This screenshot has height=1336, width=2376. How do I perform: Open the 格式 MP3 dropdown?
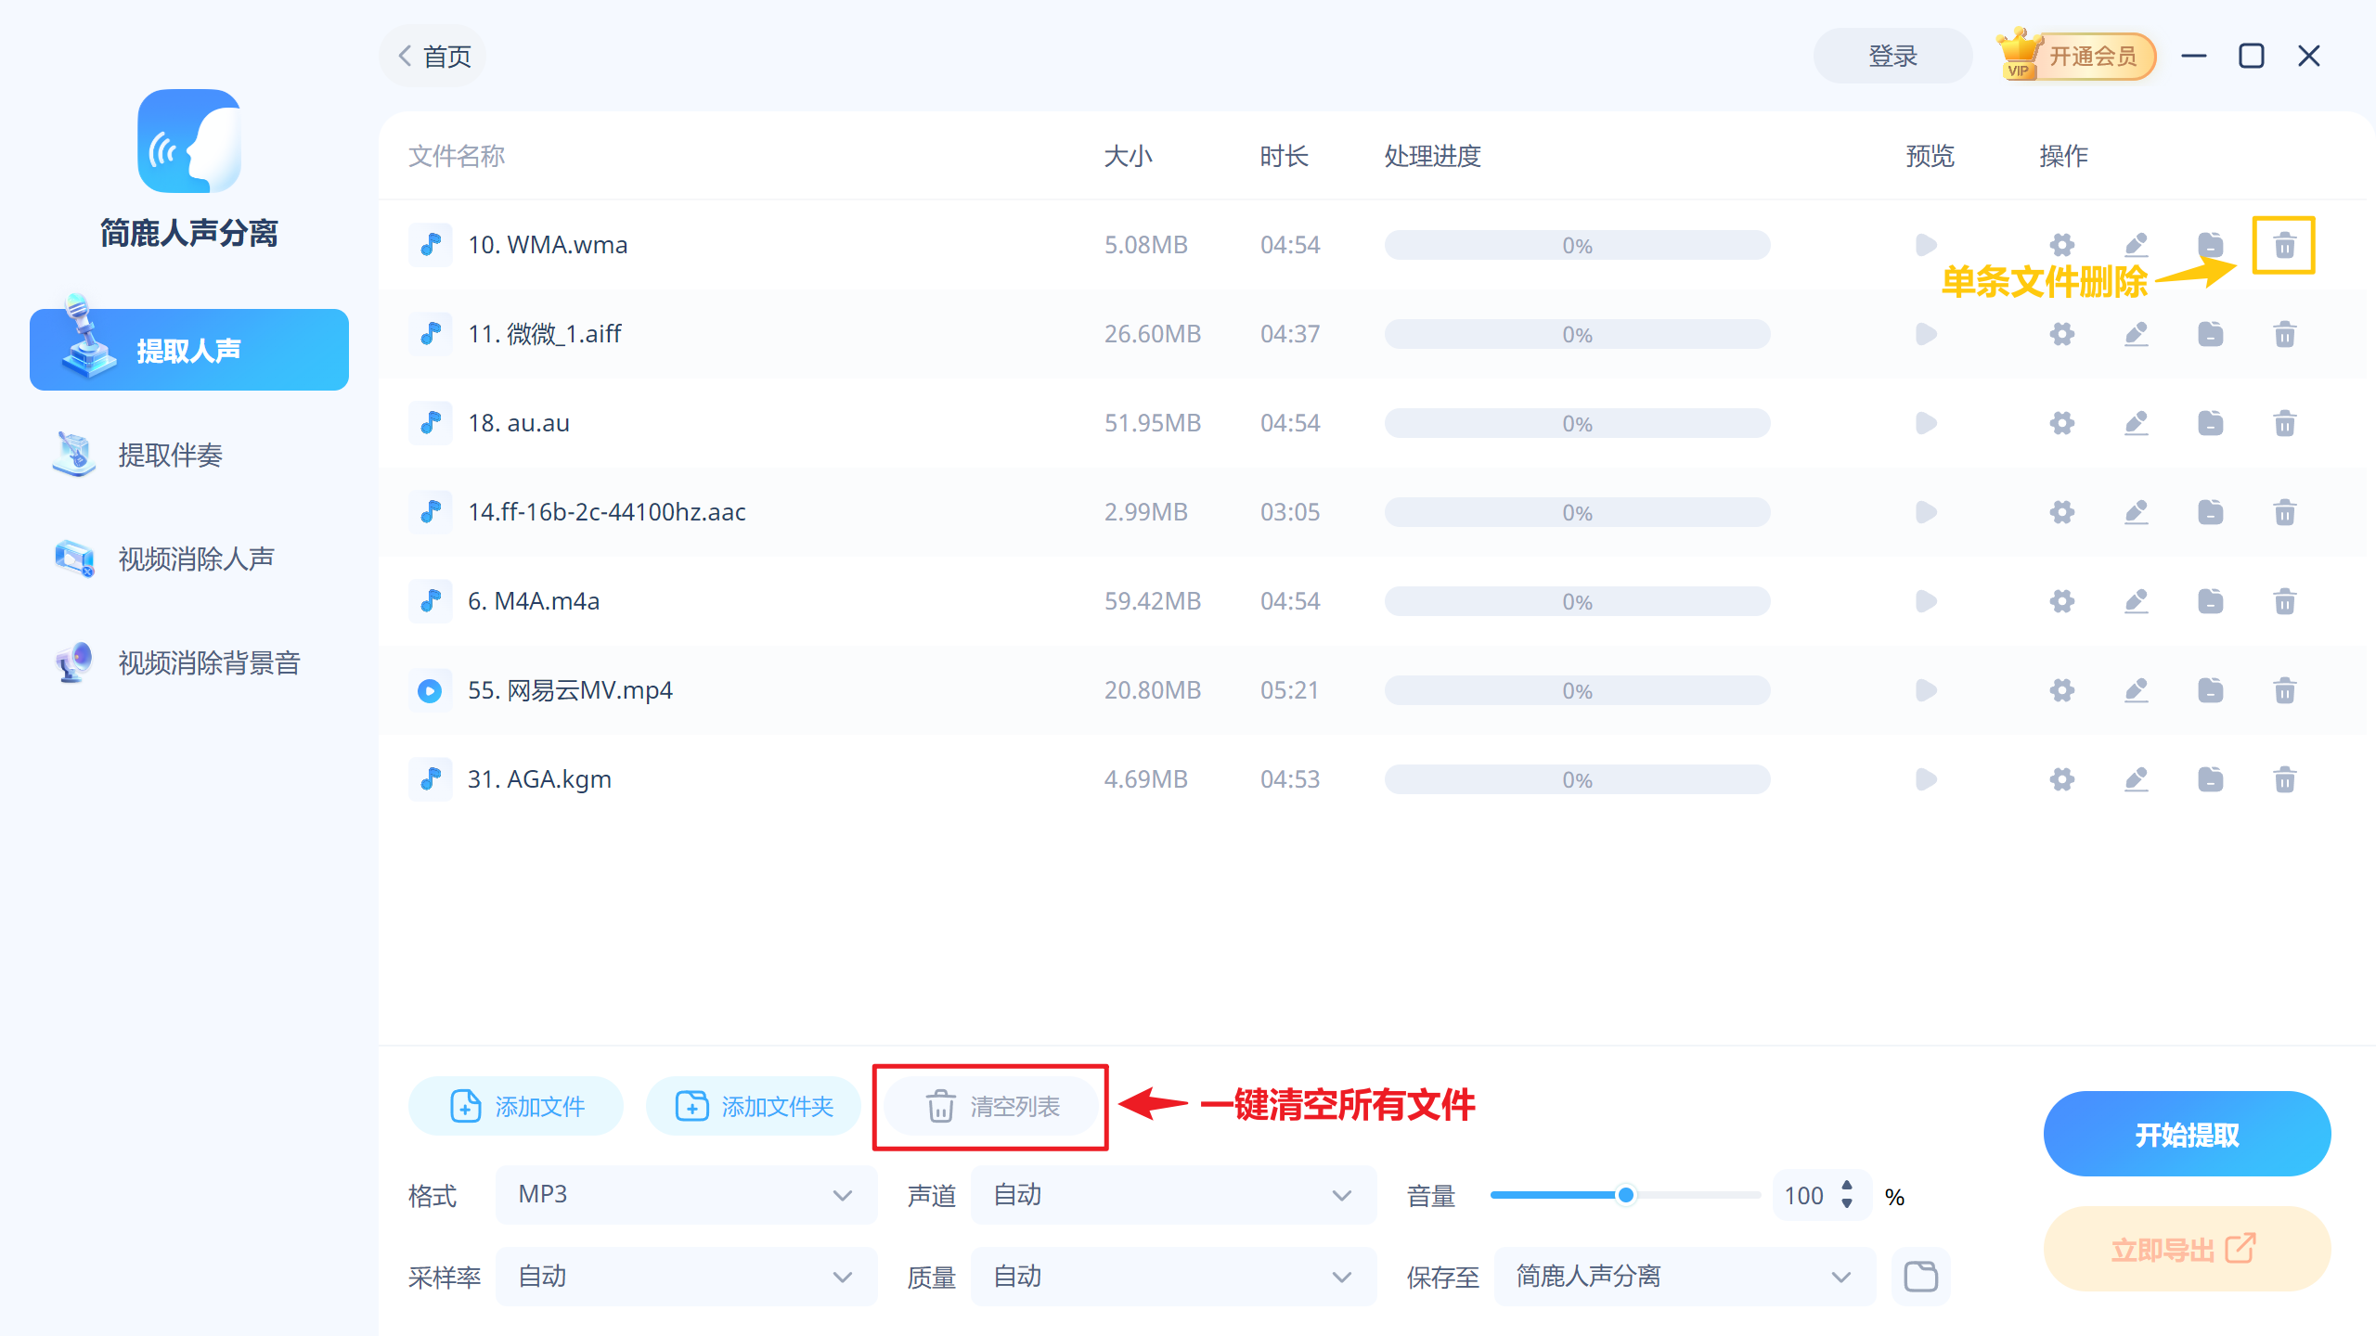685,1195
